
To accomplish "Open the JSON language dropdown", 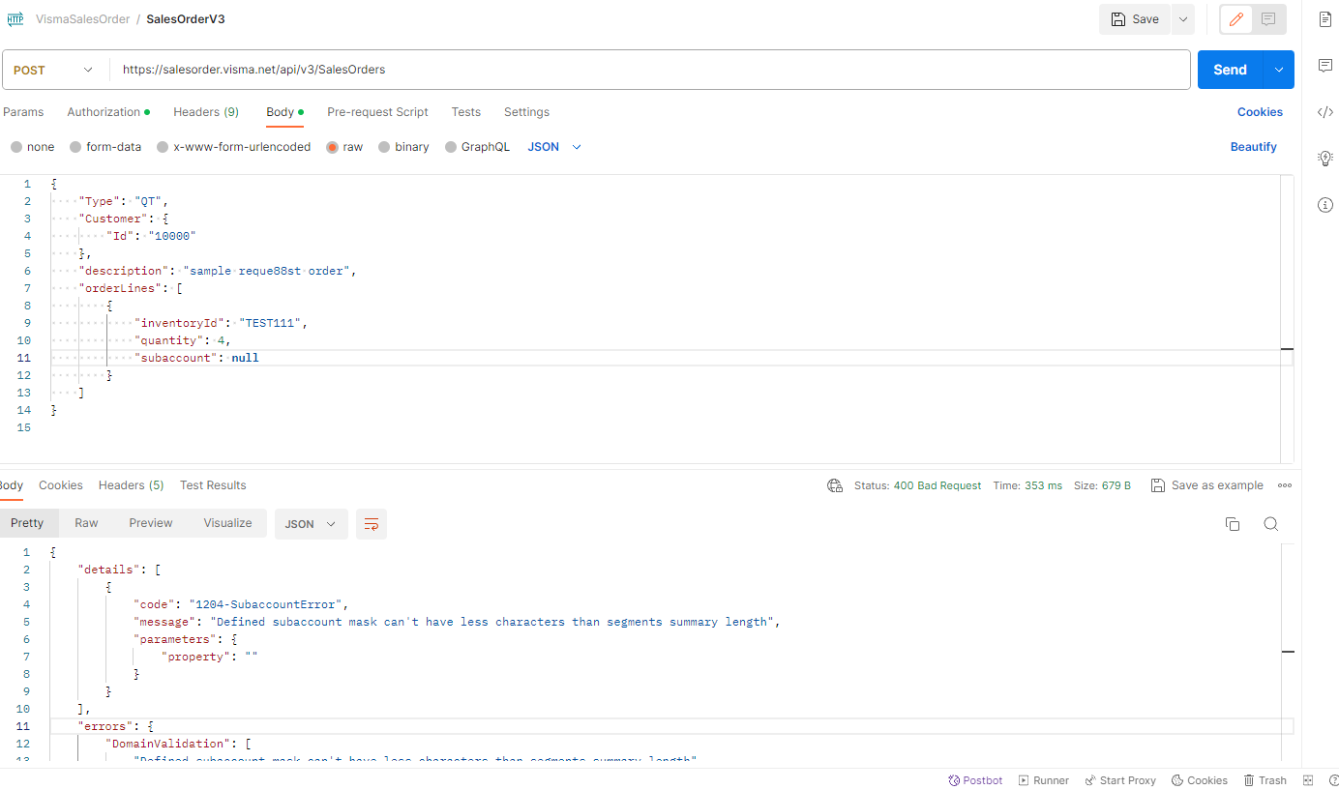I will pyautogui.click(x=551, y=146).
